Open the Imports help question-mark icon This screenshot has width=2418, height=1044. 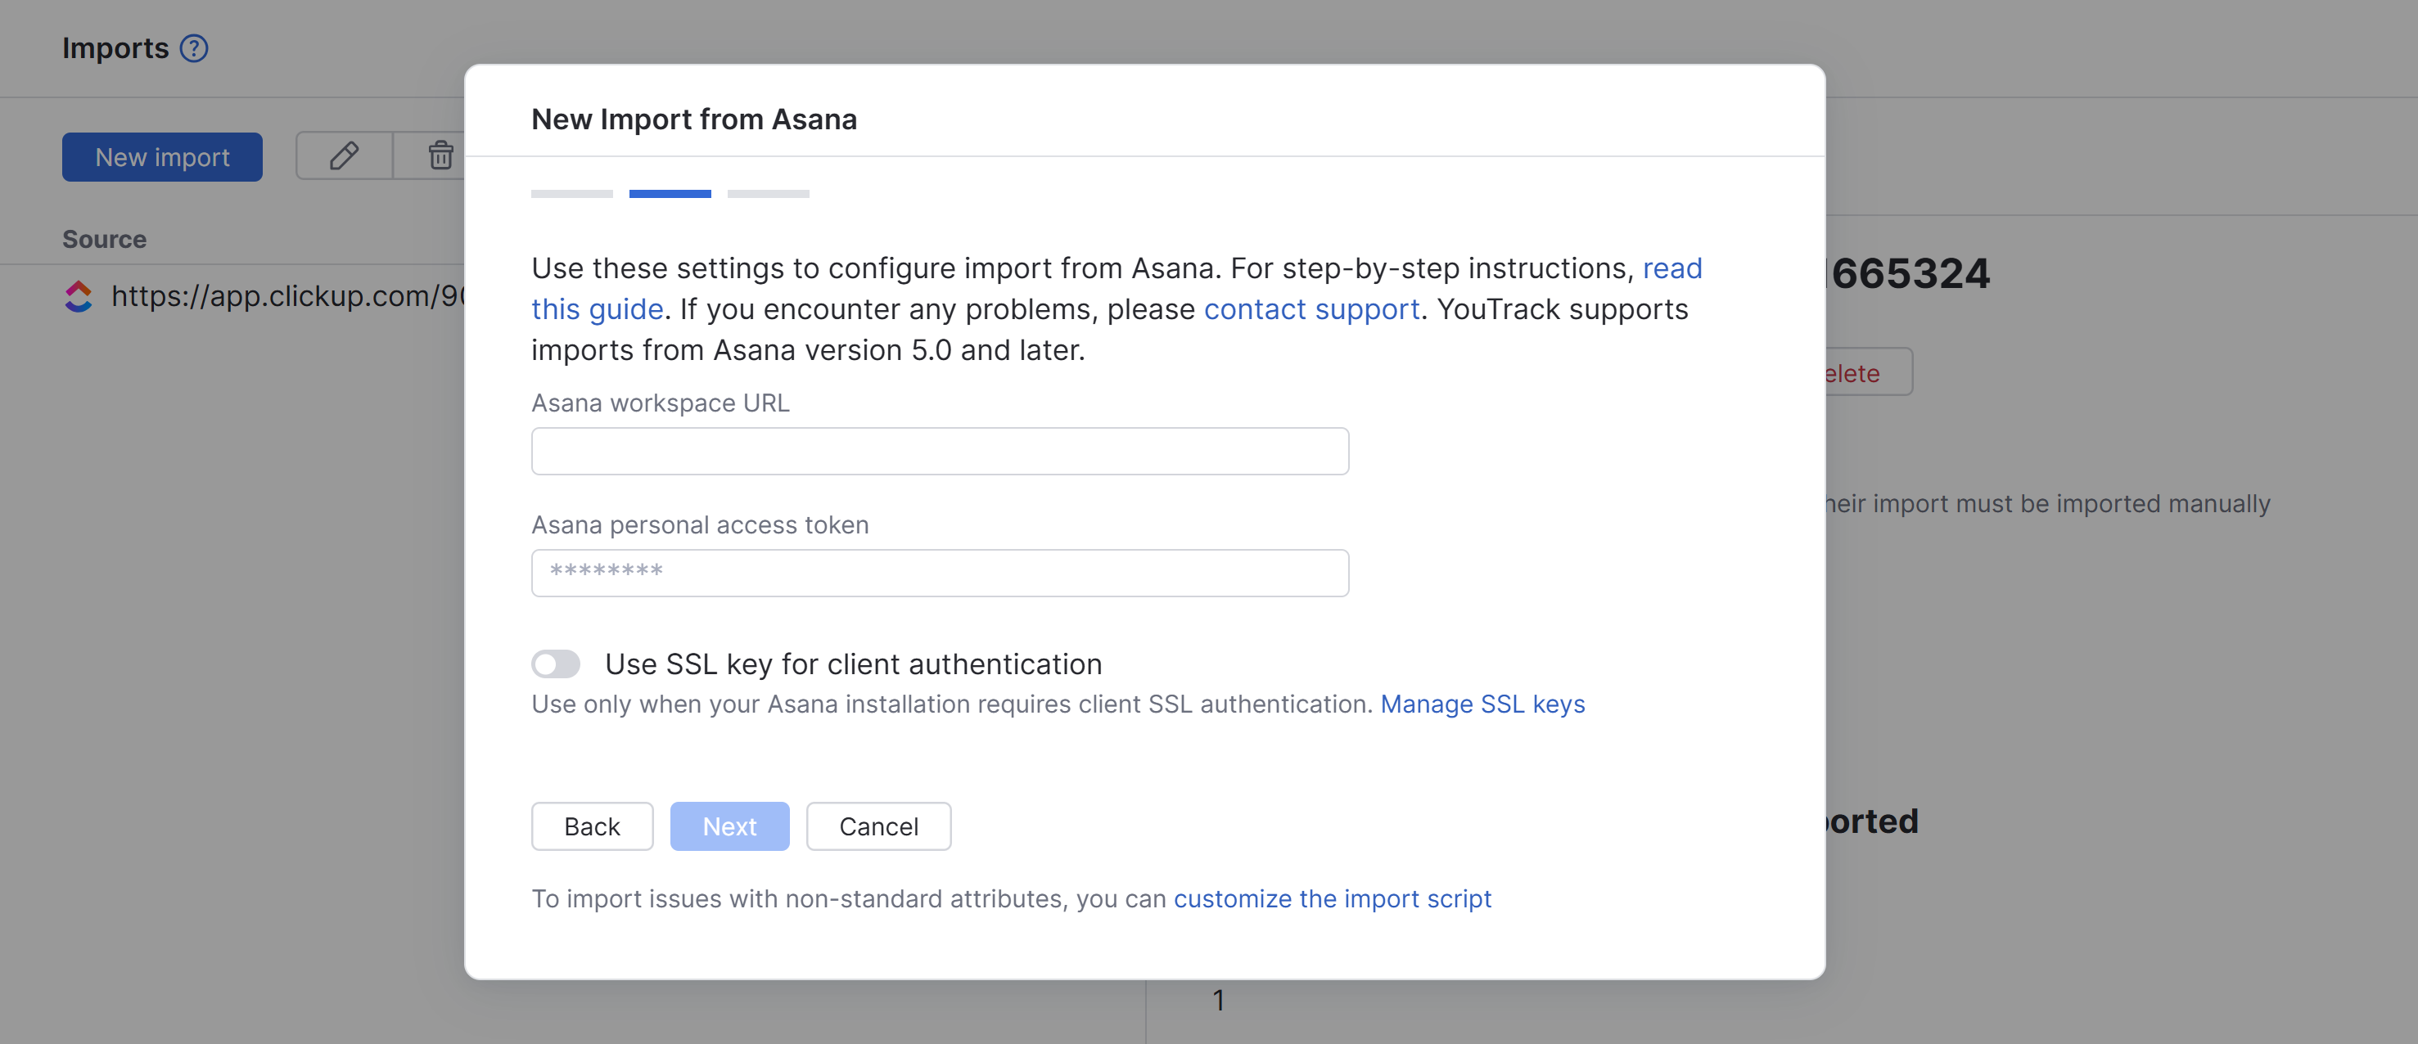(193, 47)
